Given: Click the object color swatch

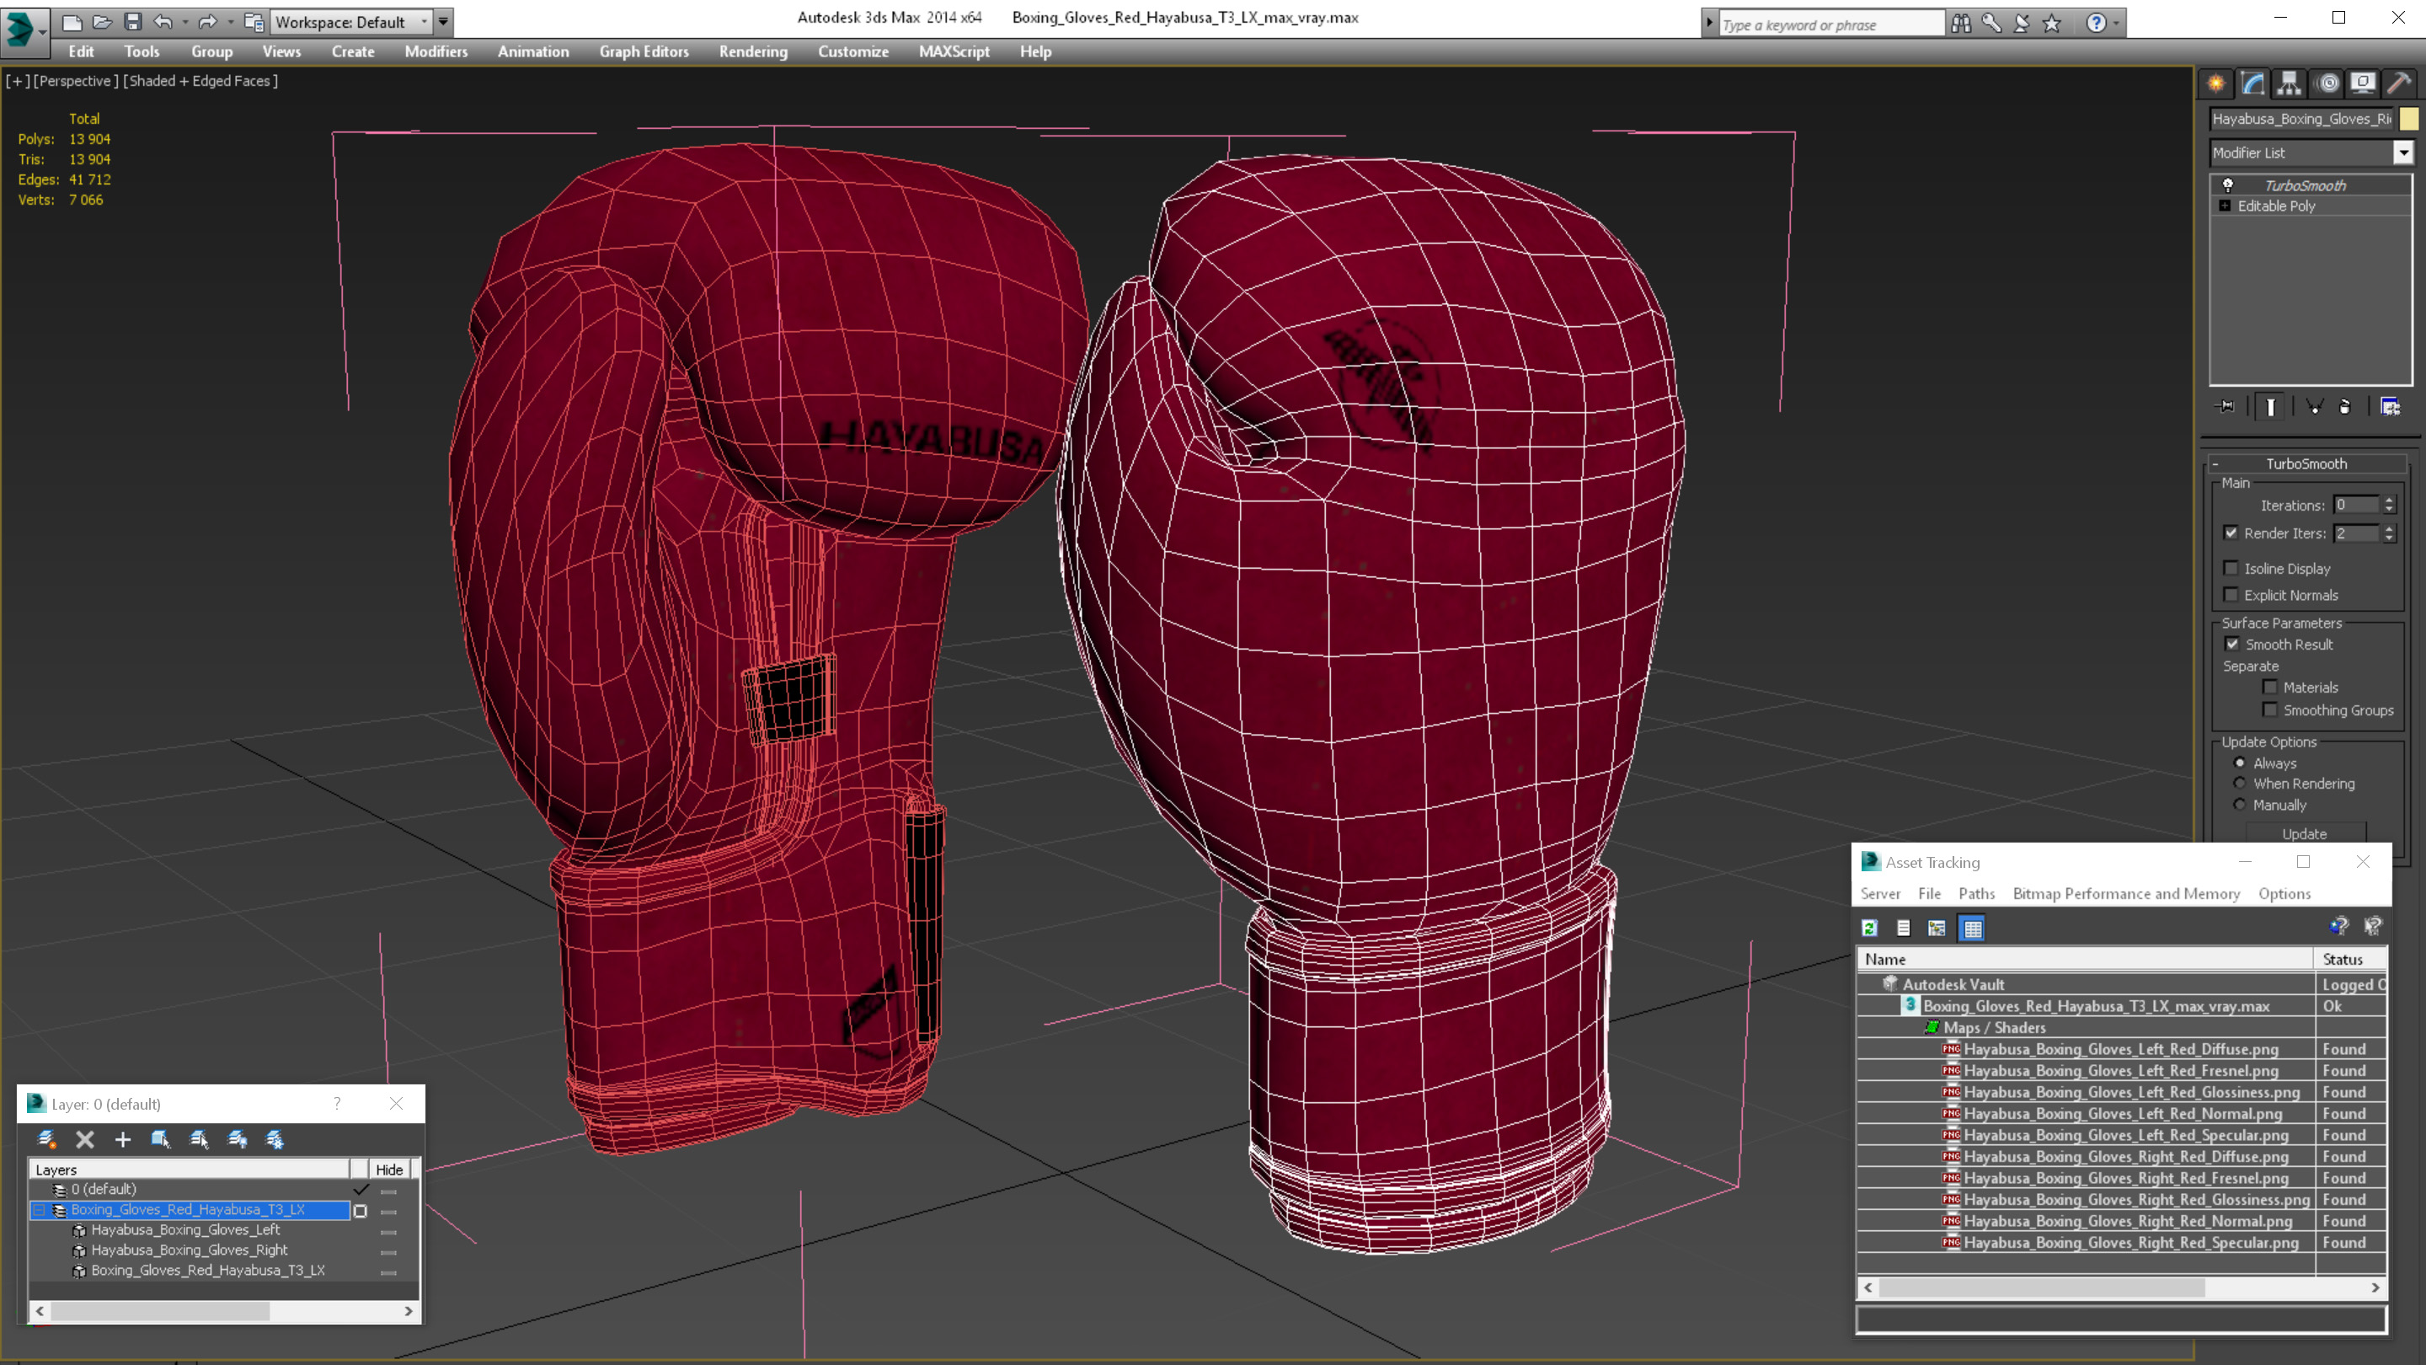Looking at the screenshot, I should tap(2409, 119).
